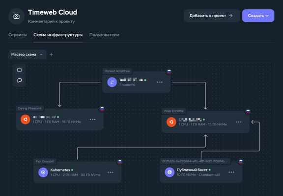This screenshot has height=196, width=283.
Task: Select the Мастер схема scheme tab
Action: [24, 54]
